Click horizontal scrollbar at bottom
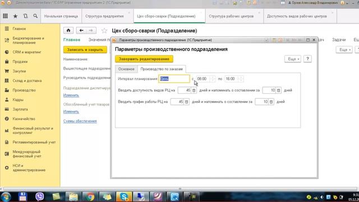The width and height of the screenshot is (359, 202). [179, 189]
